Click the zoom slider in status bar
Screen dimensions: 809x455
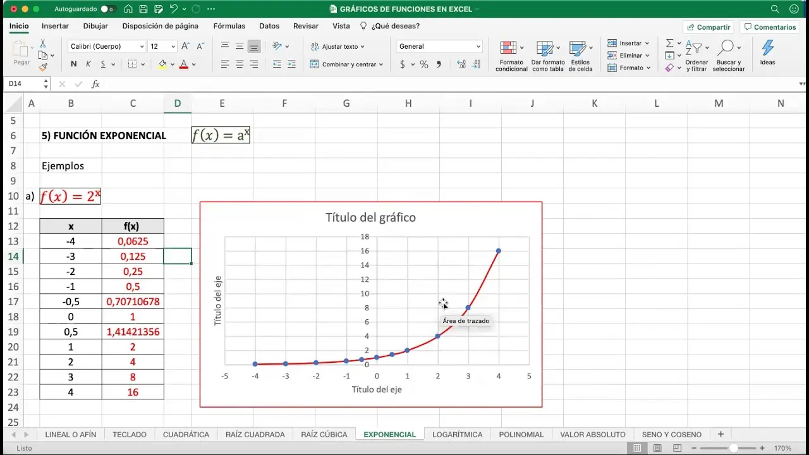(733, 448)
